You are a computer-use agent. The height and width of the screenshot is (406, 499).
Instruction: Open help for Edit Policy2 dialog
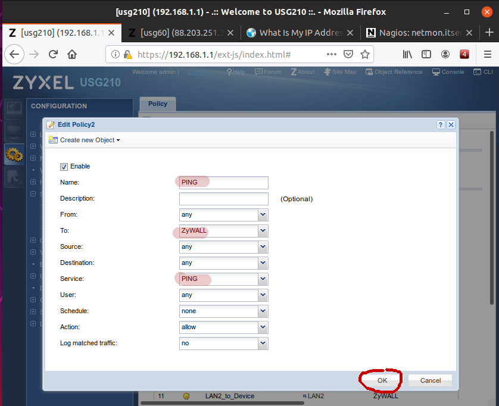[441, 125]
